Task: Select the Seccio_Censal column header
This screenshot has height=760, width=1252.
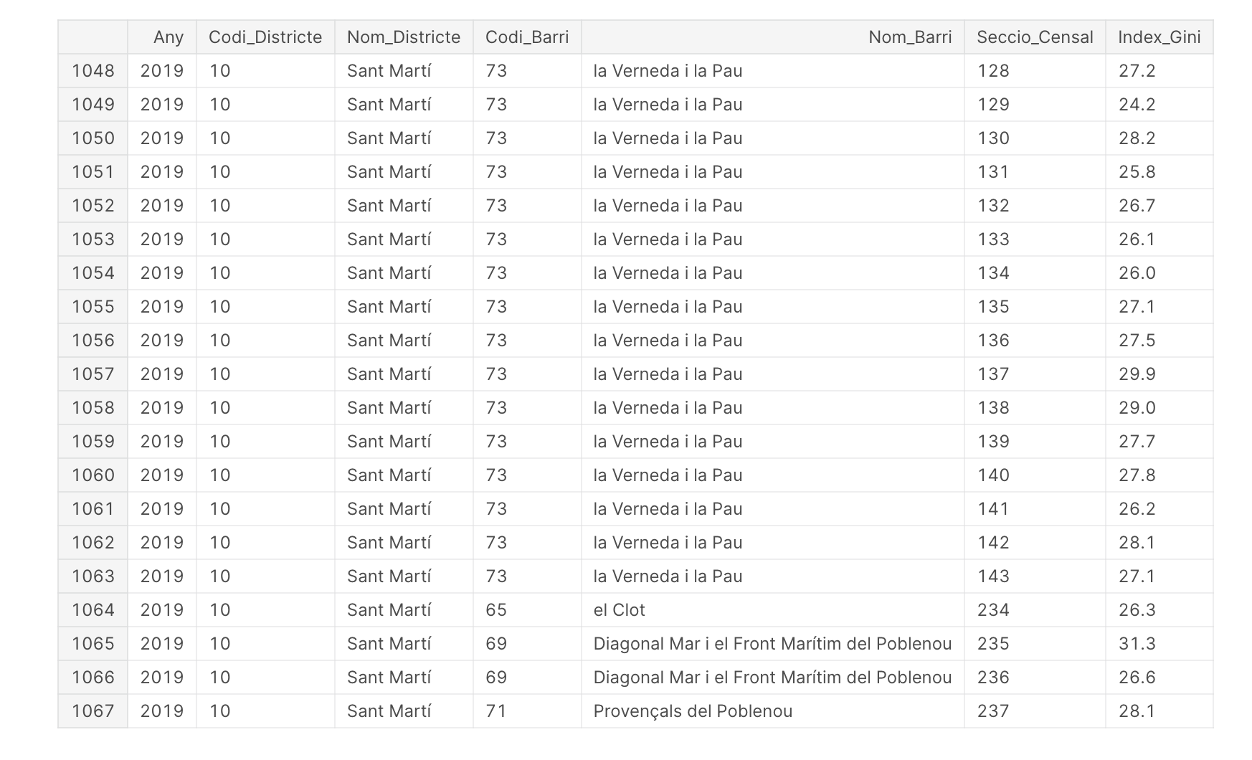Action: click(x=1035, y=37)
